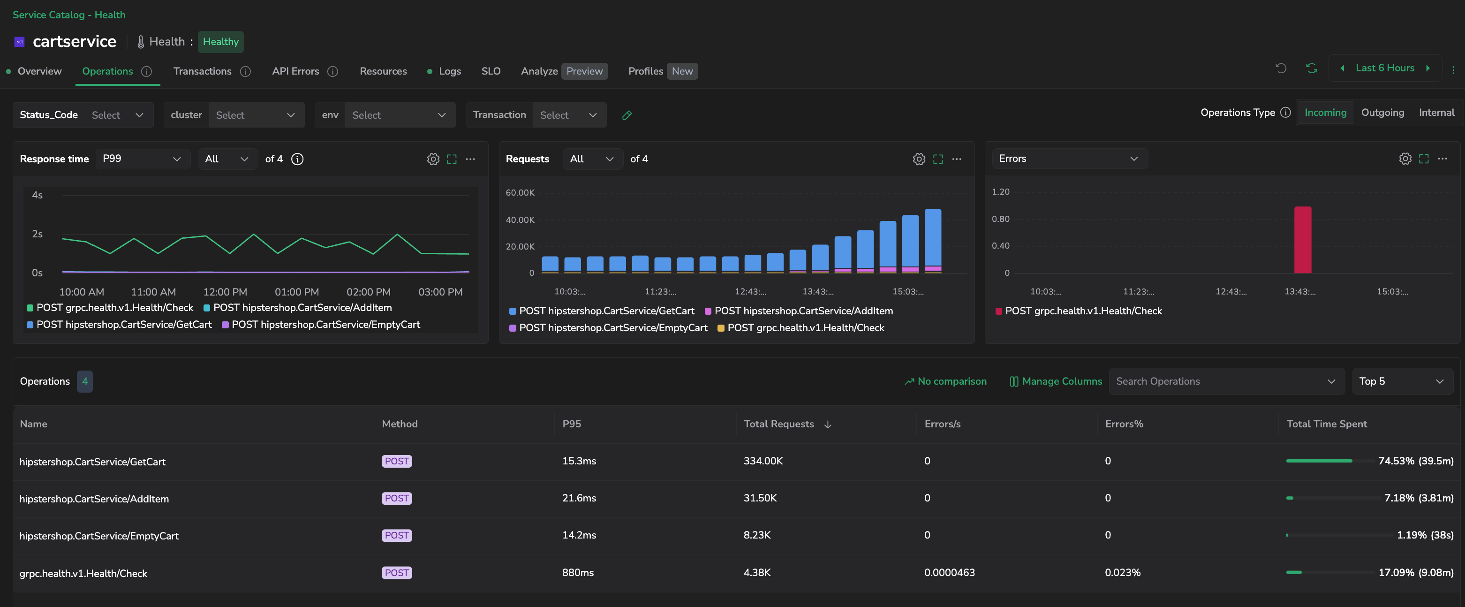Open info icon next to API Errors tab

(333, 71)
